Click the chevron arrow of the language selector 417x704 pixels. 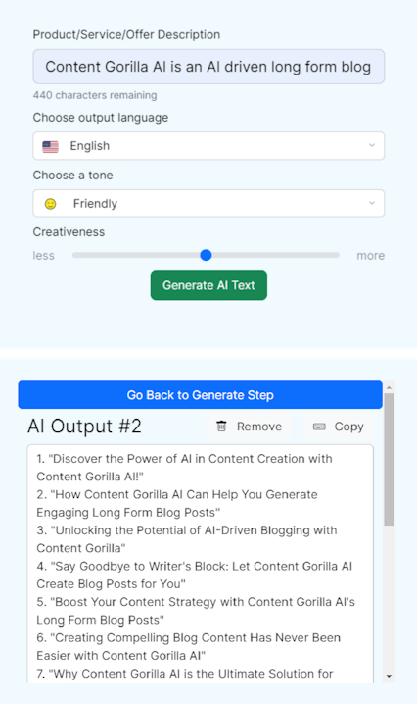372,145
